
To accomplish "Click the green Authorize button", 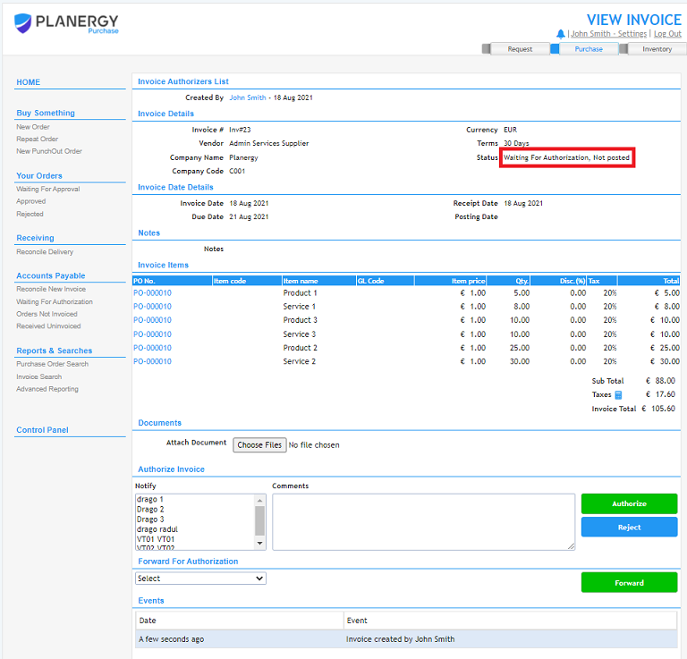I will click(x=629, y=504).
